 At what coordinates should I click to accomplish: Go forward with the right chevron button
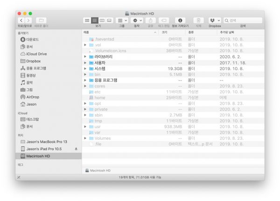28,21
